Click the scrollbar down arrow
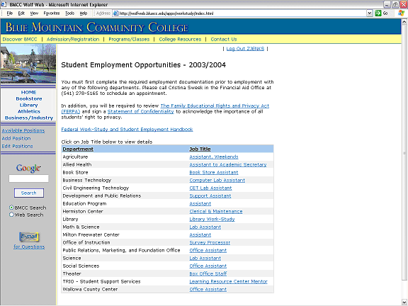408x306 pixels. click(x=404, y=302)
